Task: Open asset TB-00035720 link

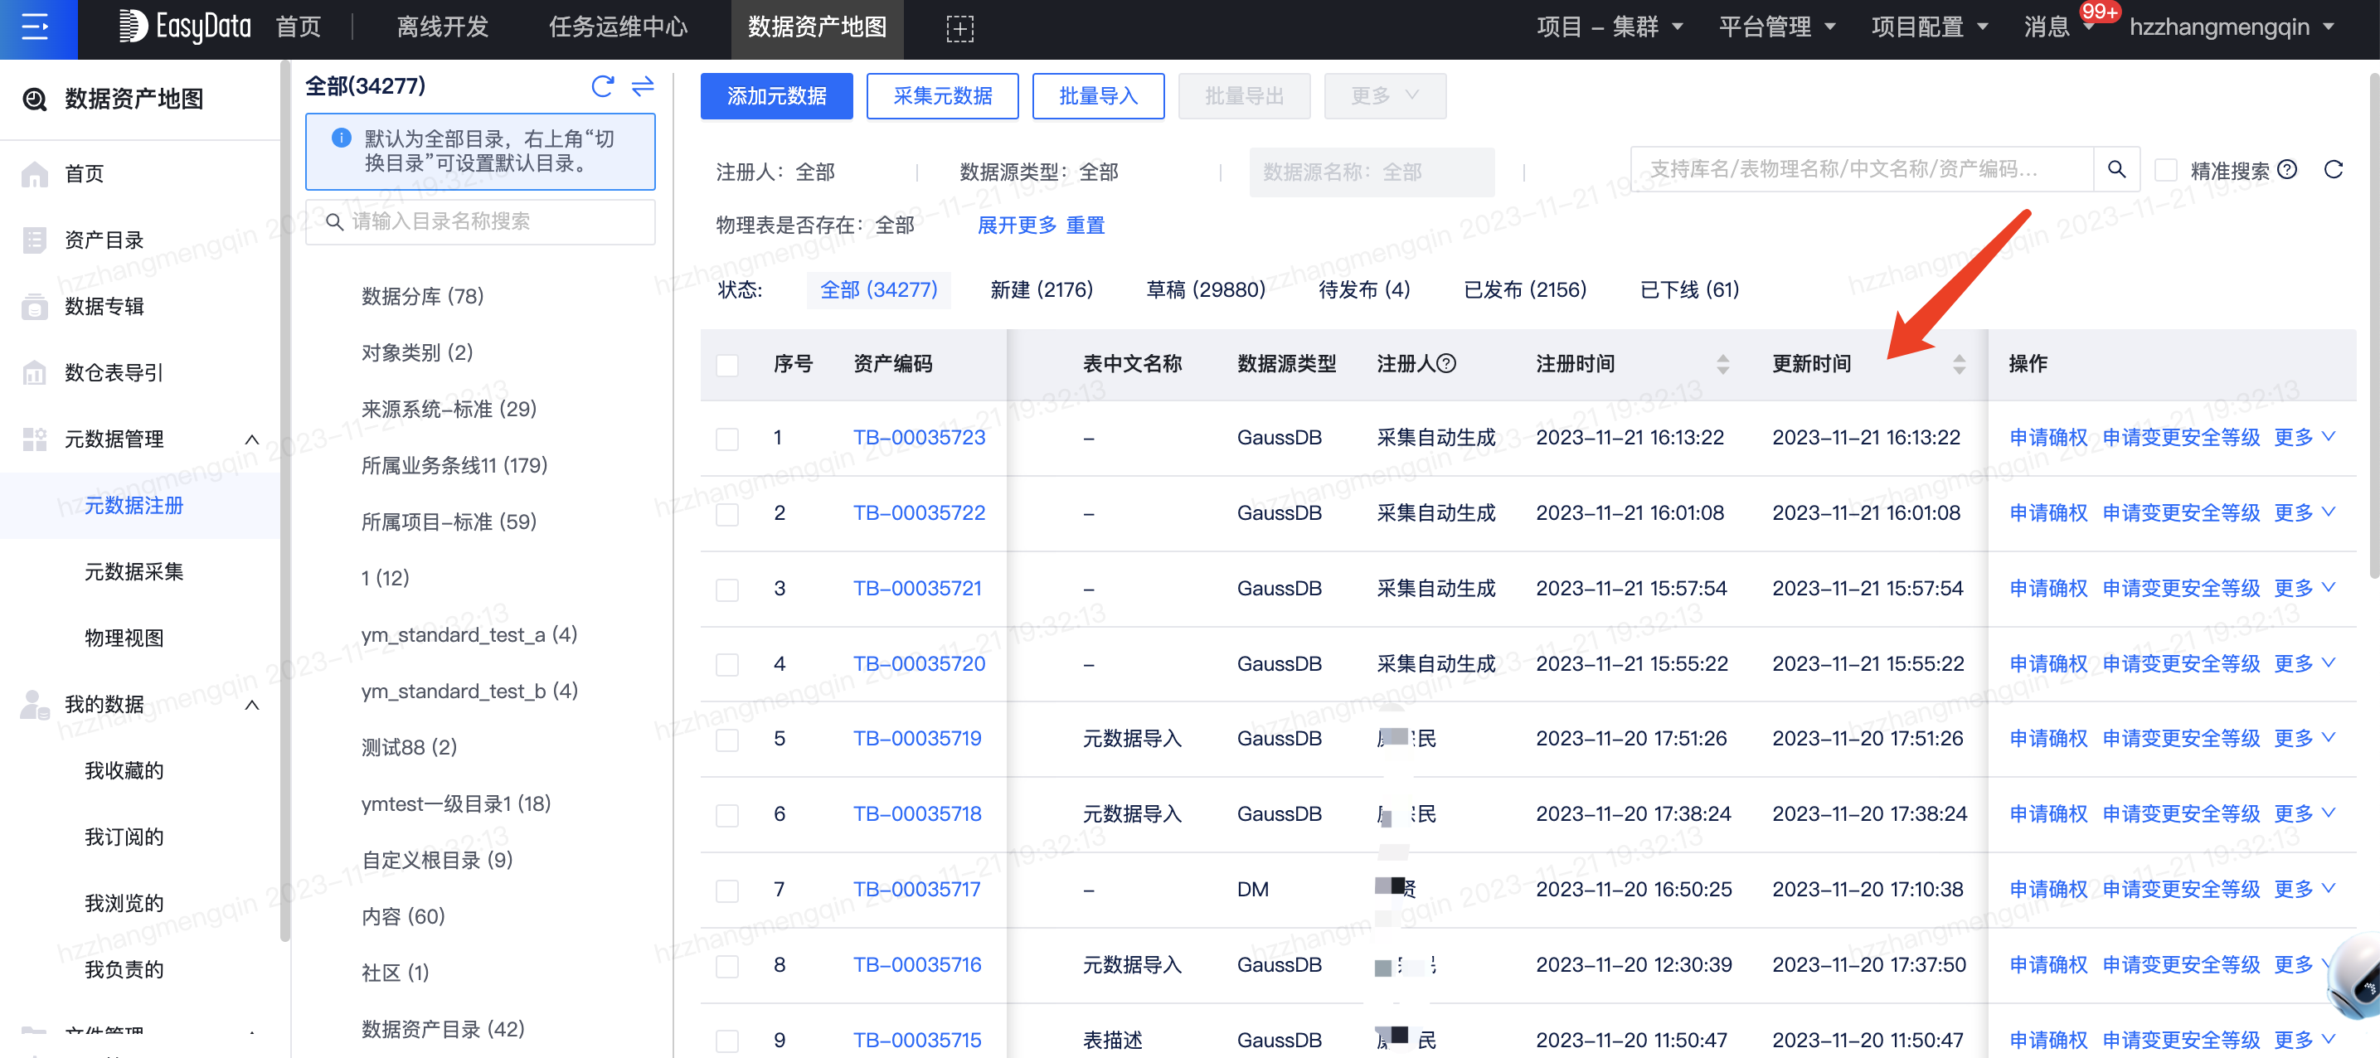Action: click(x=918, y=663)
